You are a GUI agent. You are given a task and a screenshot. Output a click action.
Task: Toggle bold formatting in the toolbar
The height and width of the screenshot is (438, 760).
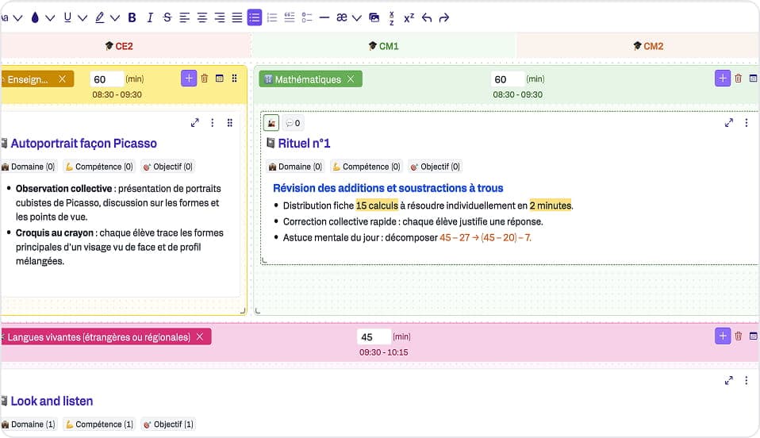(132, 17)
